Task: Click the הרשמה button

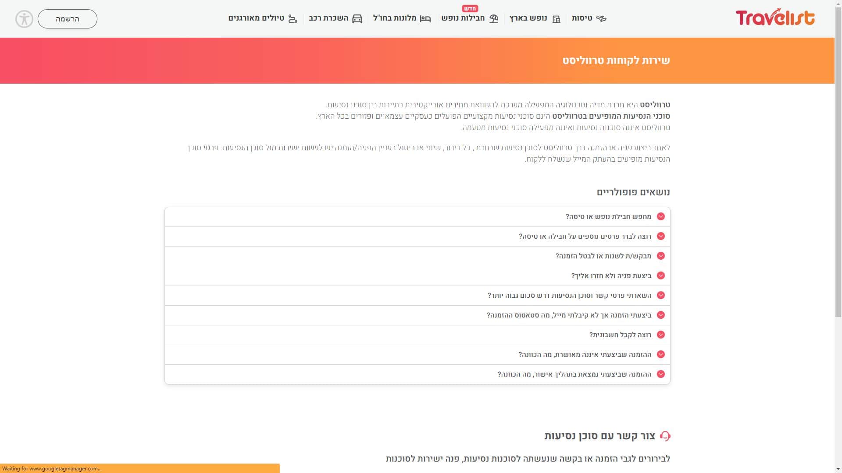Action: 68,19
